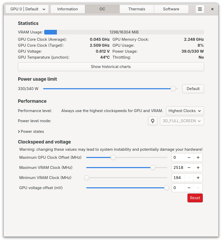Viewport: 222px width, 241px height.
Task: Decrease GPU voltage offset with minus
Action: (x=189, y=188)
